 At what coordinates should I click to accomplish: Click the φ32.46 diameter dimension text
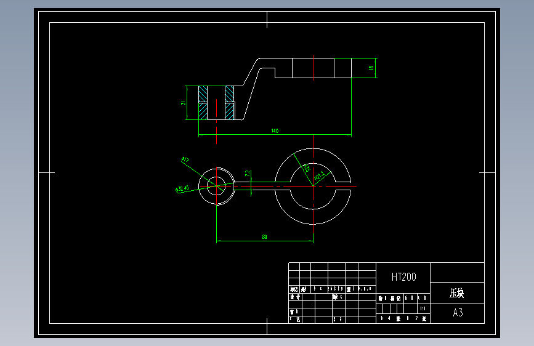(x=182, y=189)
